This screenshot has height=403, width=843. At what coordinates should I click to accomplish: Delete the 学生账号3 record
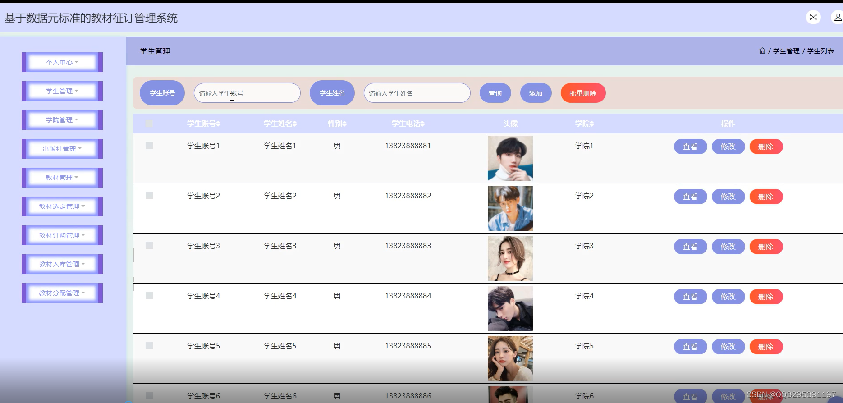pos(766,247)
